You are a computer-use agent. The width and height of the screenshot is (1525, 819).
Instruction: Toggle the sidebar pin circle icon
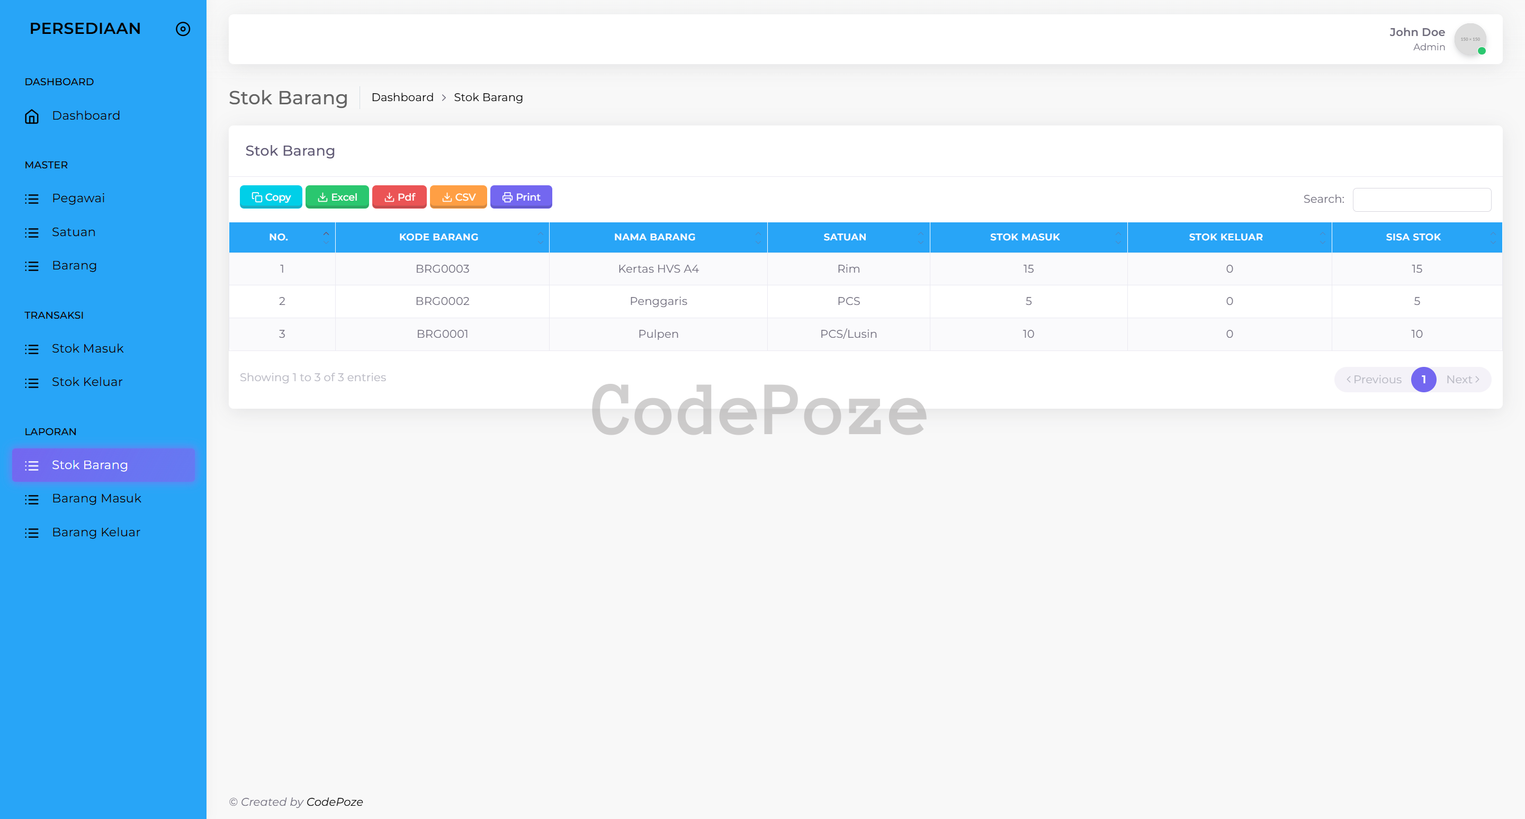coord(183,29)
